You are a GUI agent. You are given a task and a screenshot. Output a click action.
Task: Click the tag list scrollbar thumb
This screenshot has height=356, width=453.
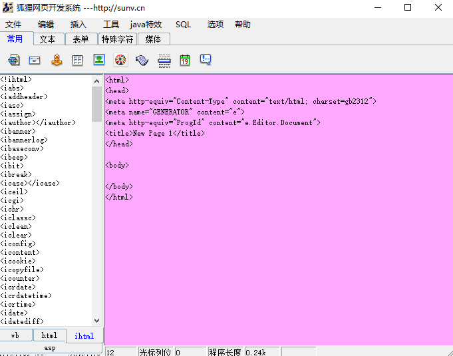point(96,104)
